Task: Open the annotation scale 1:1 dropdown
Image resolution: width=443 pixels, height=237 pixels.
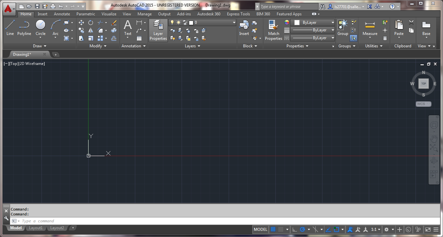Action: [x=376, y=229]
